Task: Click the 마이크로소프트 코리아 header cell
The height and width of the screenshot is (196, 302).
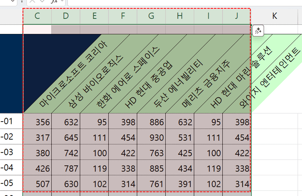Action: pyautogui.click(x=73, y=74)
